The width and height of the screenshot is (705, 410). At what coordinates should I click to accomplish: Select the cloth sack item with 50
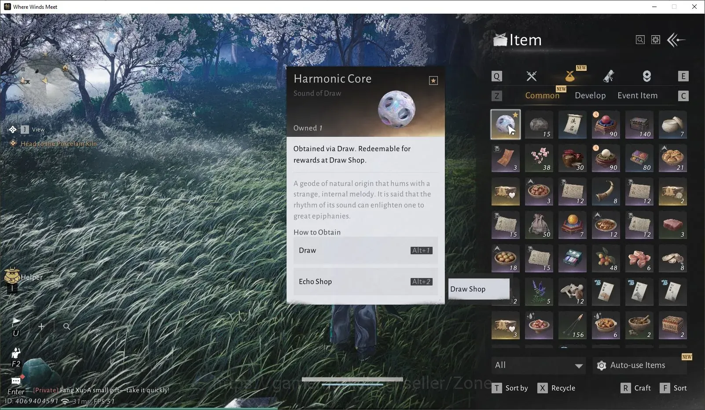539,225
